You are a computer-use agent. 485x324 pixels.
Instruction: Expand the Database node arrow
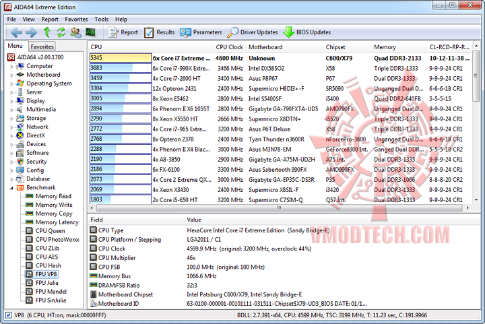(x=11, y=179)
